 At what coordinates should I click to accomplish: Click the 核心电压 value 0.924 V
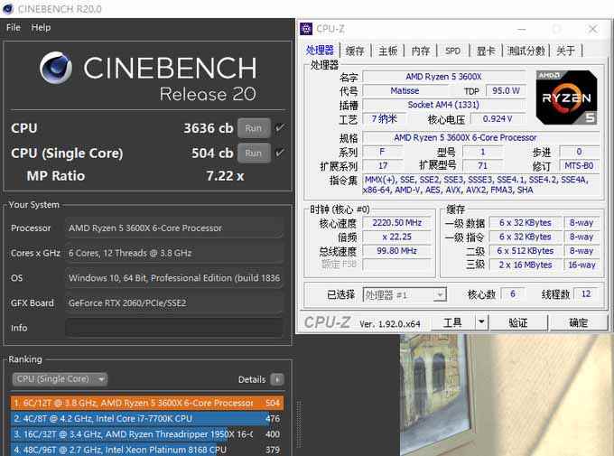498,118
